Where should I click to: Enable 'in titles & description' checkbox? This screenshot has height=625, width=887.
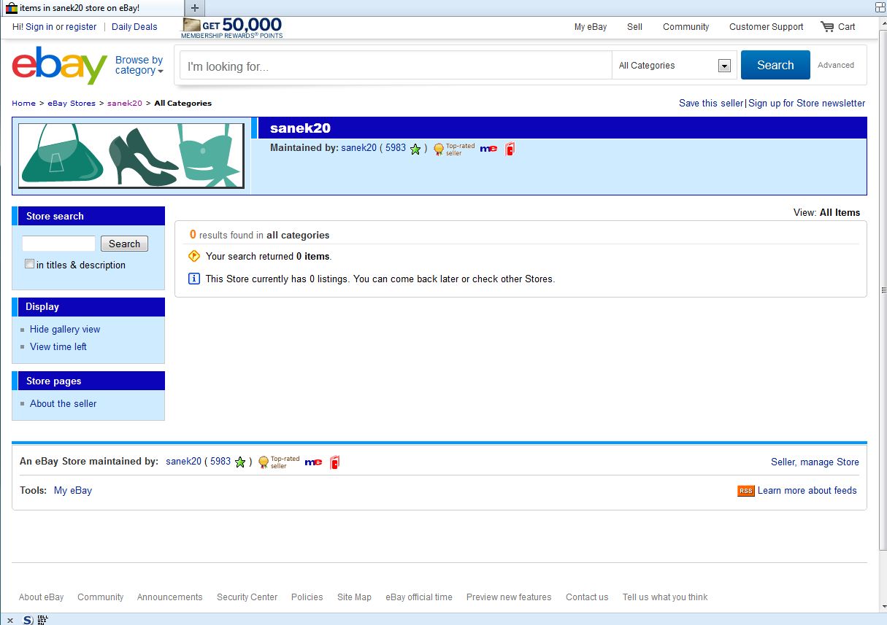(x=29, y=264)
